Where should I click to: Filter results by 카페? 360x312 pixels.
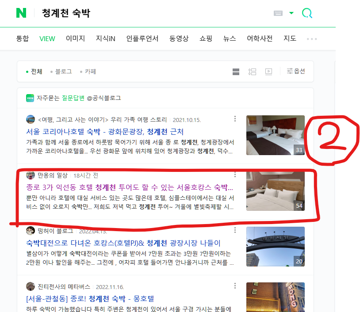coord(88,72)
